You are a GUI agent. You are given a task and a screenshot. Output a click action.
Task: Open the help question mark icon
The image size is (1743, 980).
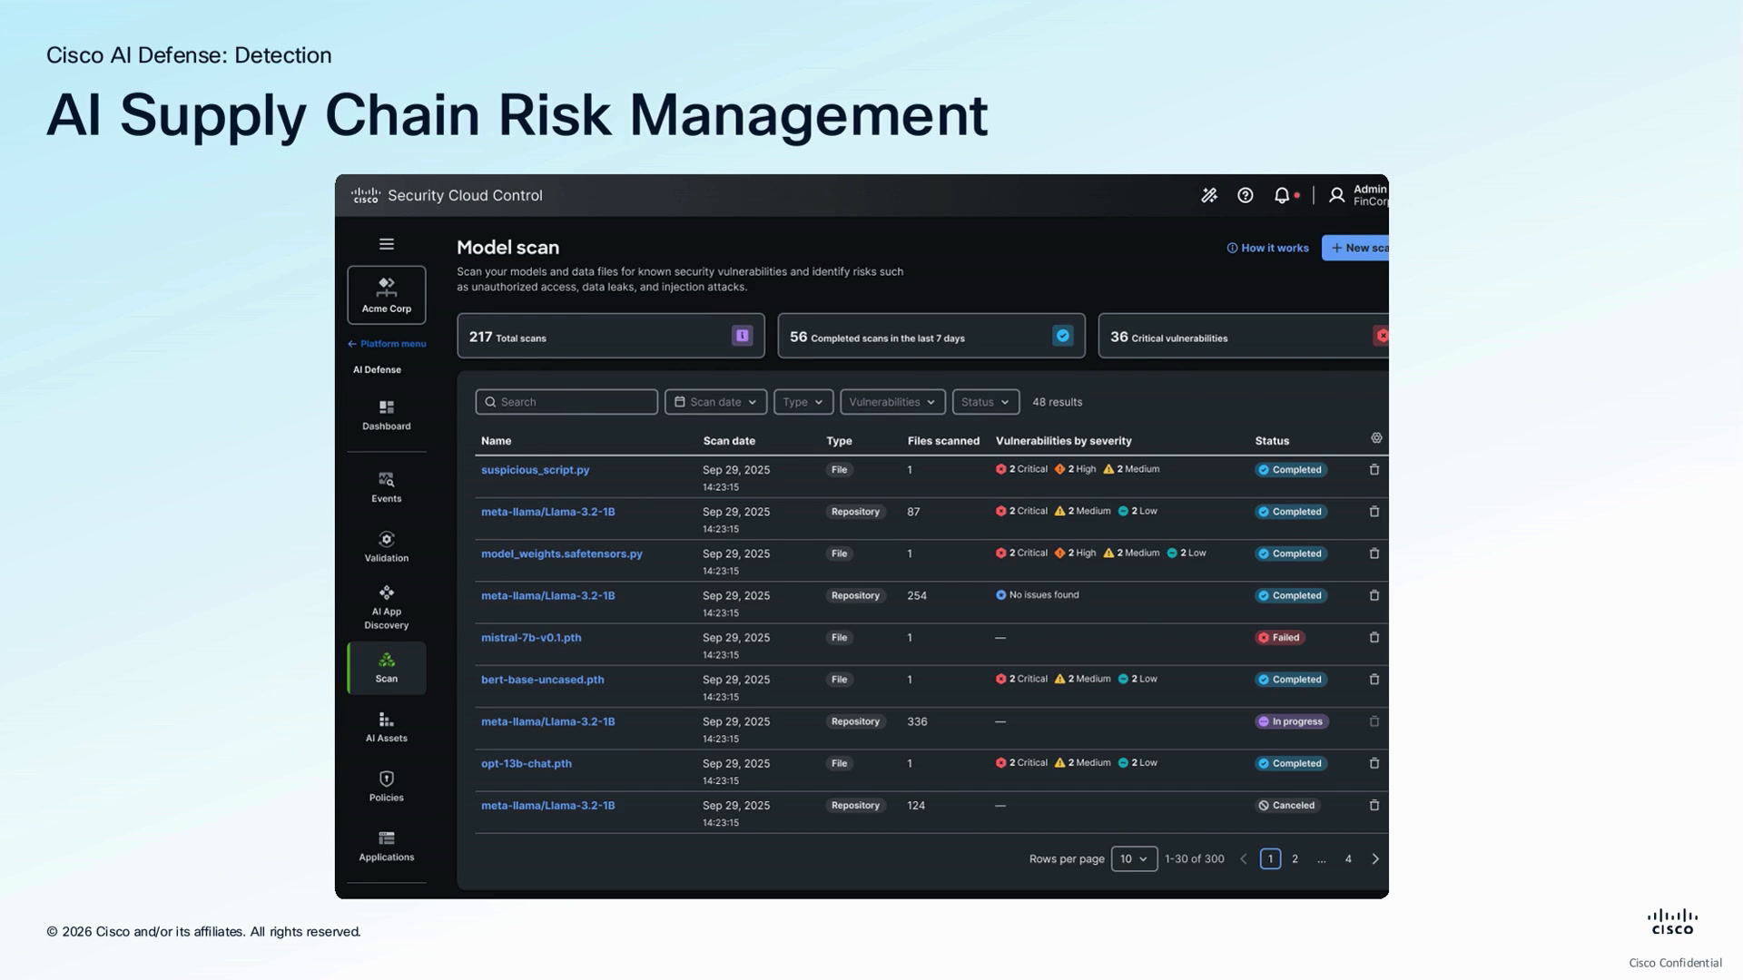pos(1246,195)
